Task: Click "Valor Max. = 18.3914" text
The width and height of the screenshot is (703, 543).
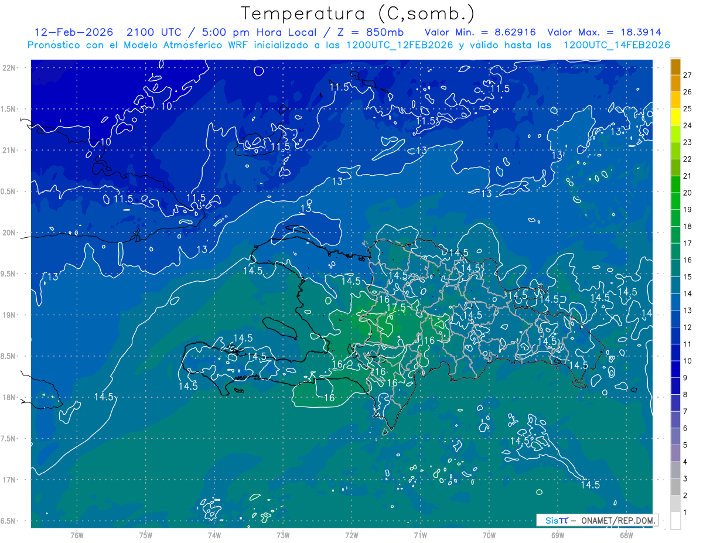Action: [605, 32]
